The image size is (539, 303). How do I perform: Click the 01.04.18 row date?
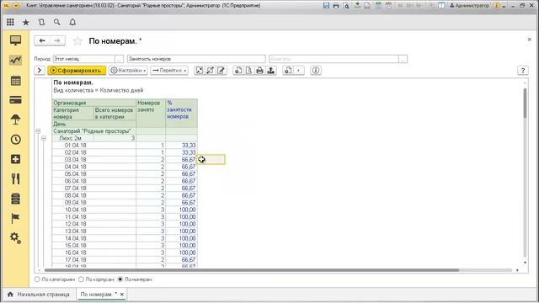pos(75,146)
